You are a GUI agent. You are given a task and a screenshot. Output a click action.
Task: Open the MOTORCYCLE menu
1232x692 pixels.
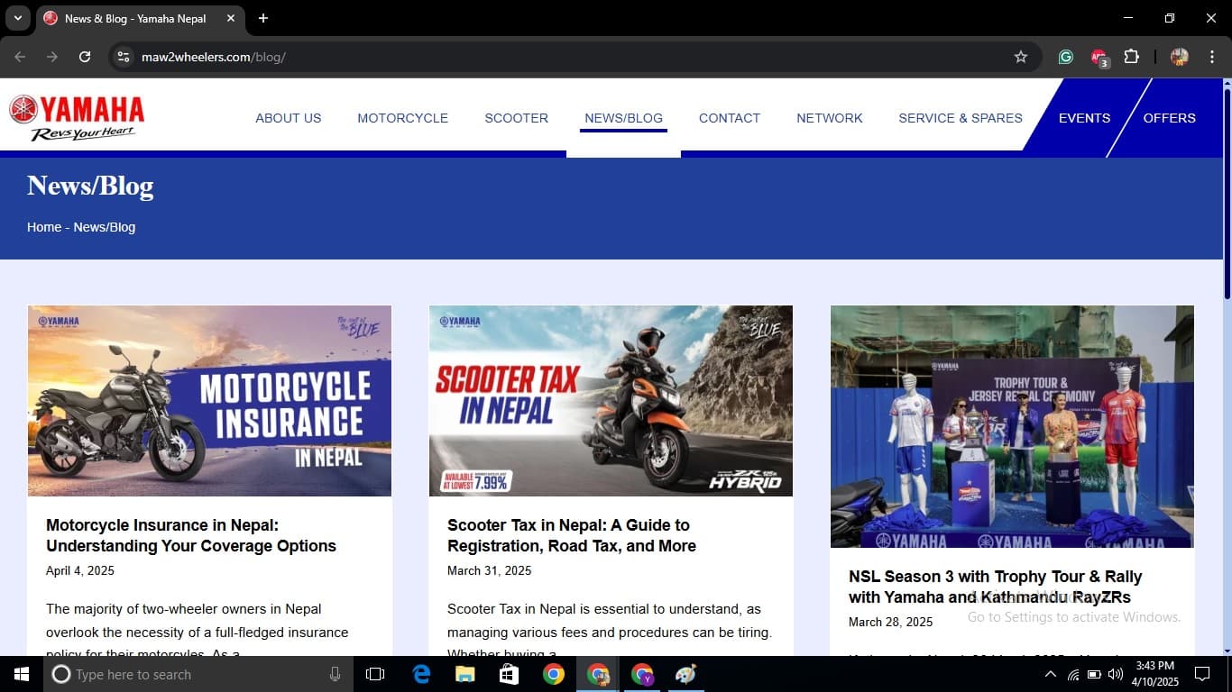[x=403, y=118]
